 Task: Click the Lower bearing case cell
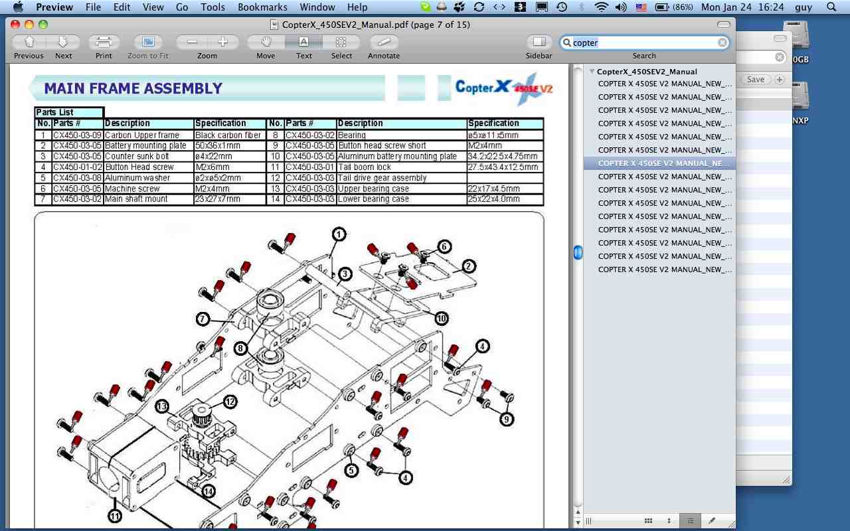pos(402,199)
